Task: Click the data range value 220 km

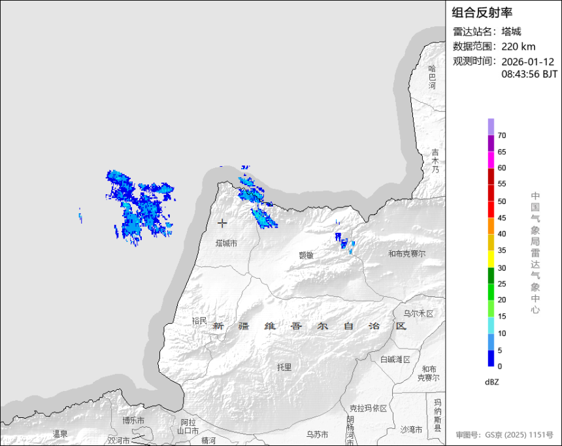Action: [x=518, y=46]
